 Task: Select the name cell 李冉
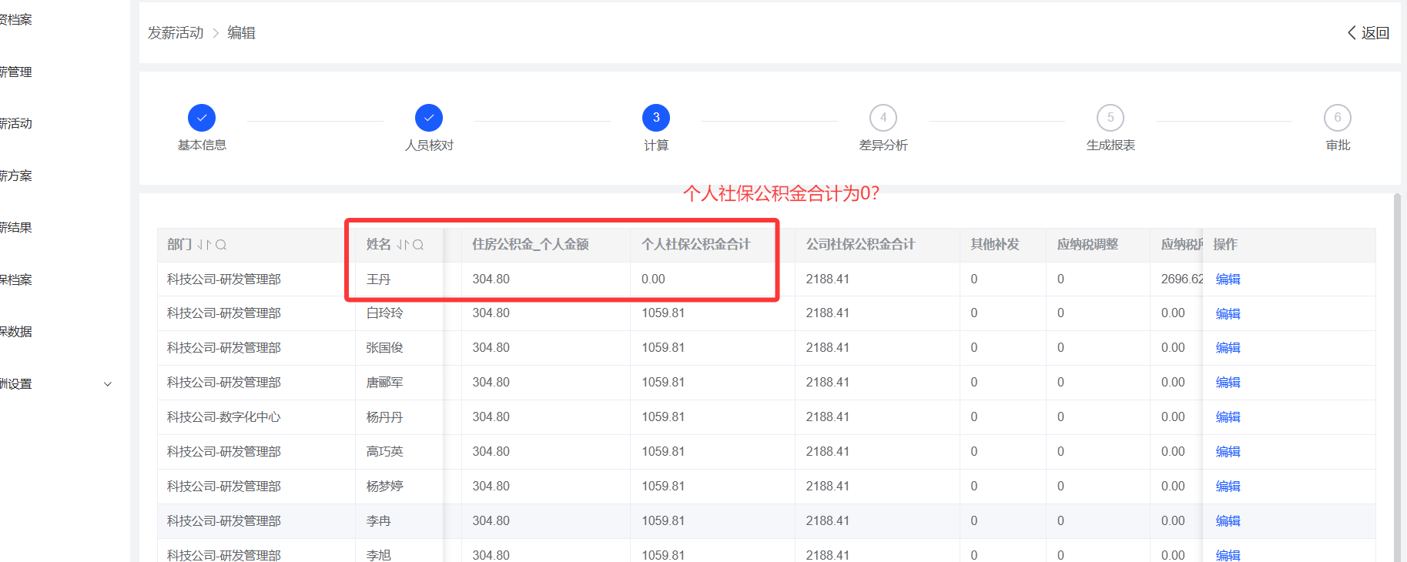[378, 521]
